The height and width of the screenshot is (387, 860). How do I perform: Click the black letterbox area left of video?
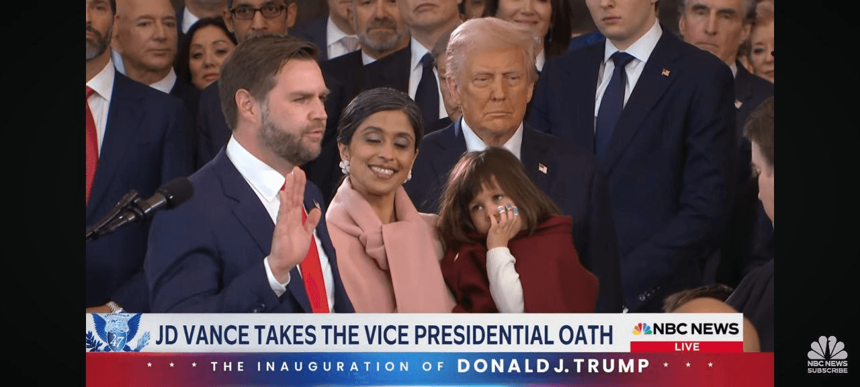tap(43, 193)
